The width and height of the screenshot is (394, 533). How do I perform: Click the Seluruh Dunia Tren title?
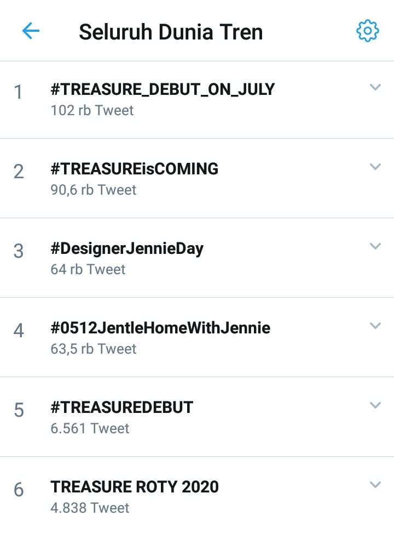pyautogui.click(x=170, y=31)
